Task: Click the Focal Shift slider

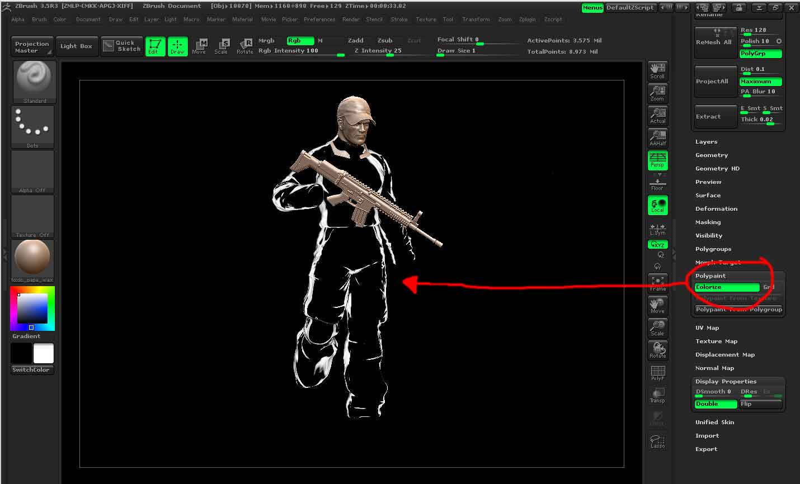Action: click(x=477, y=40)
